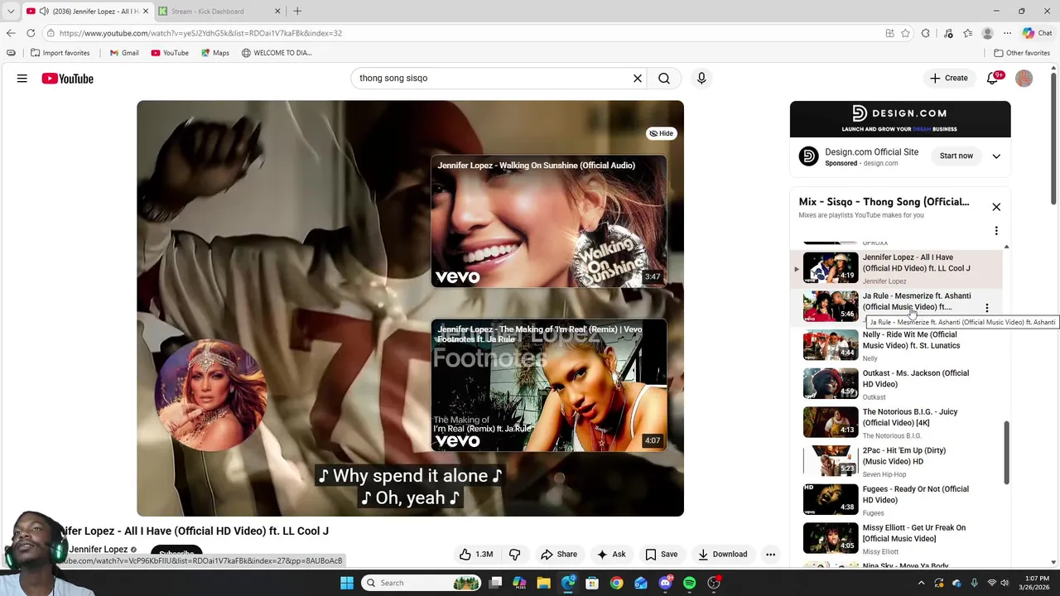Open the Edge profile icon

(987, 33)
